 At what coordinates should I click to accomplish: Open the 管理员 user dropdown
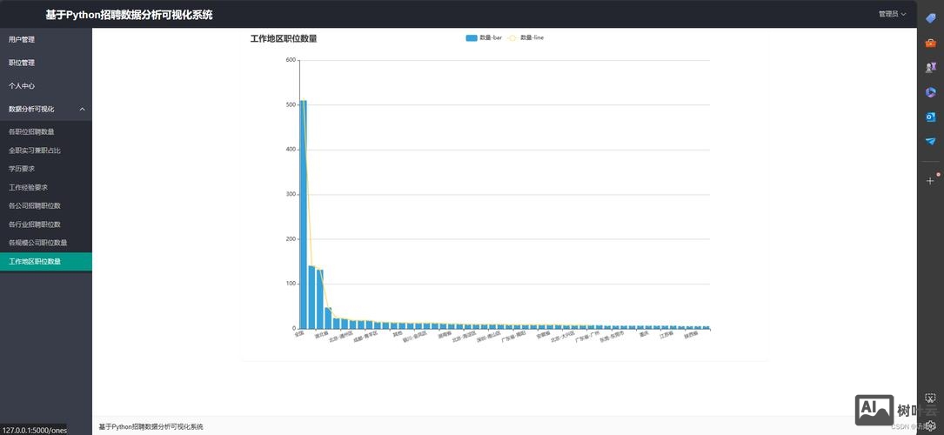point(892,15)
